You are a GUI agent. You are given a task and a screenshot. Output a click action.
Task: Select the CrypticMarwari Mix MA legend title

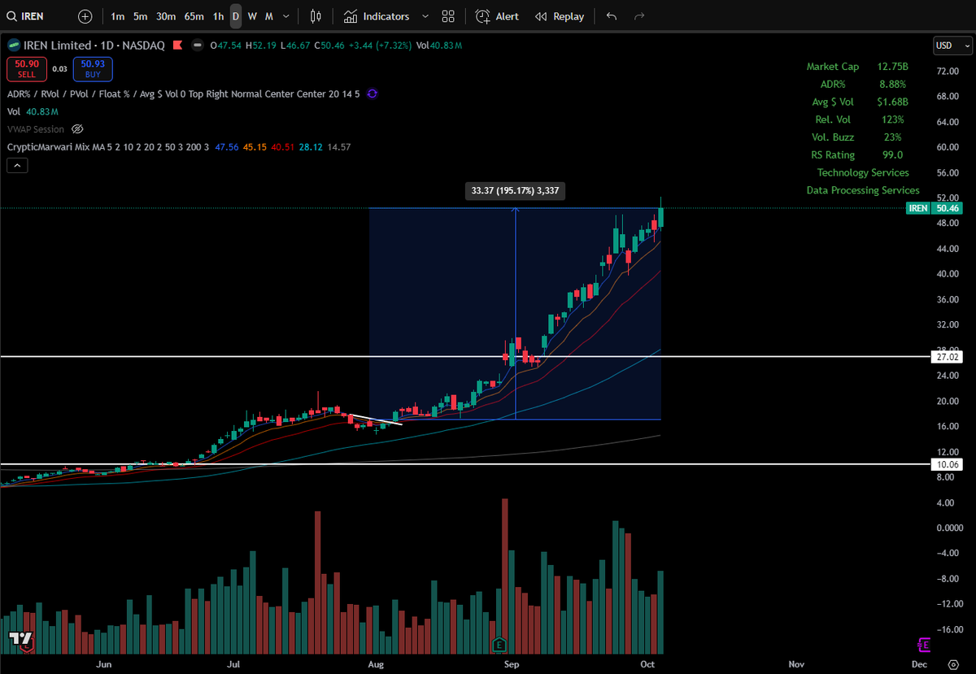click(x=108, y=147)
